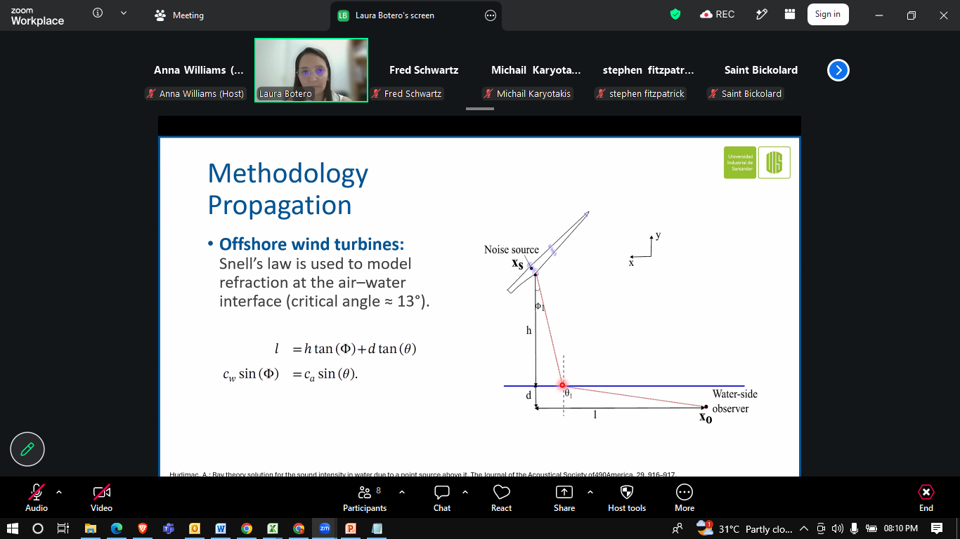
Task: Click Fred Schwartz's muted name label
Action: click(x=407, y=93)
